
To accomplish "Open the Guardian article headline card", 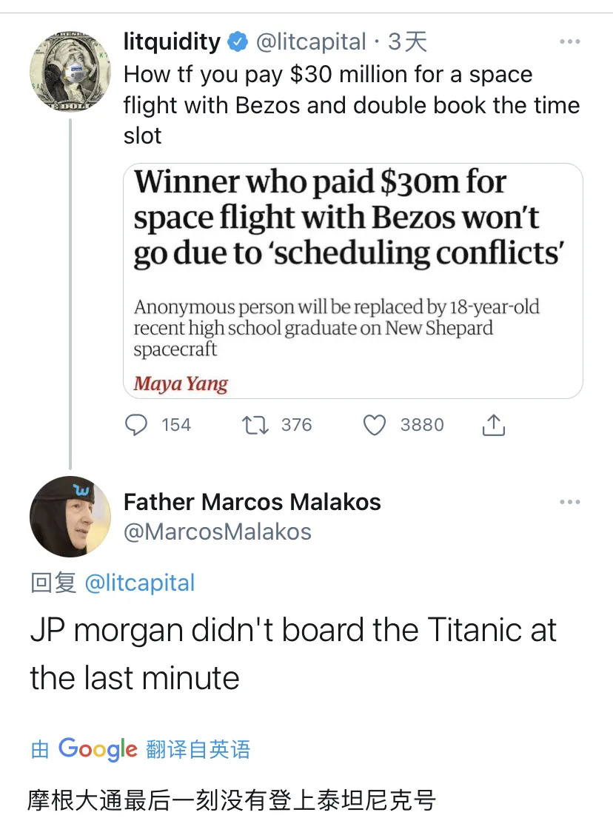I will [352, 218].
